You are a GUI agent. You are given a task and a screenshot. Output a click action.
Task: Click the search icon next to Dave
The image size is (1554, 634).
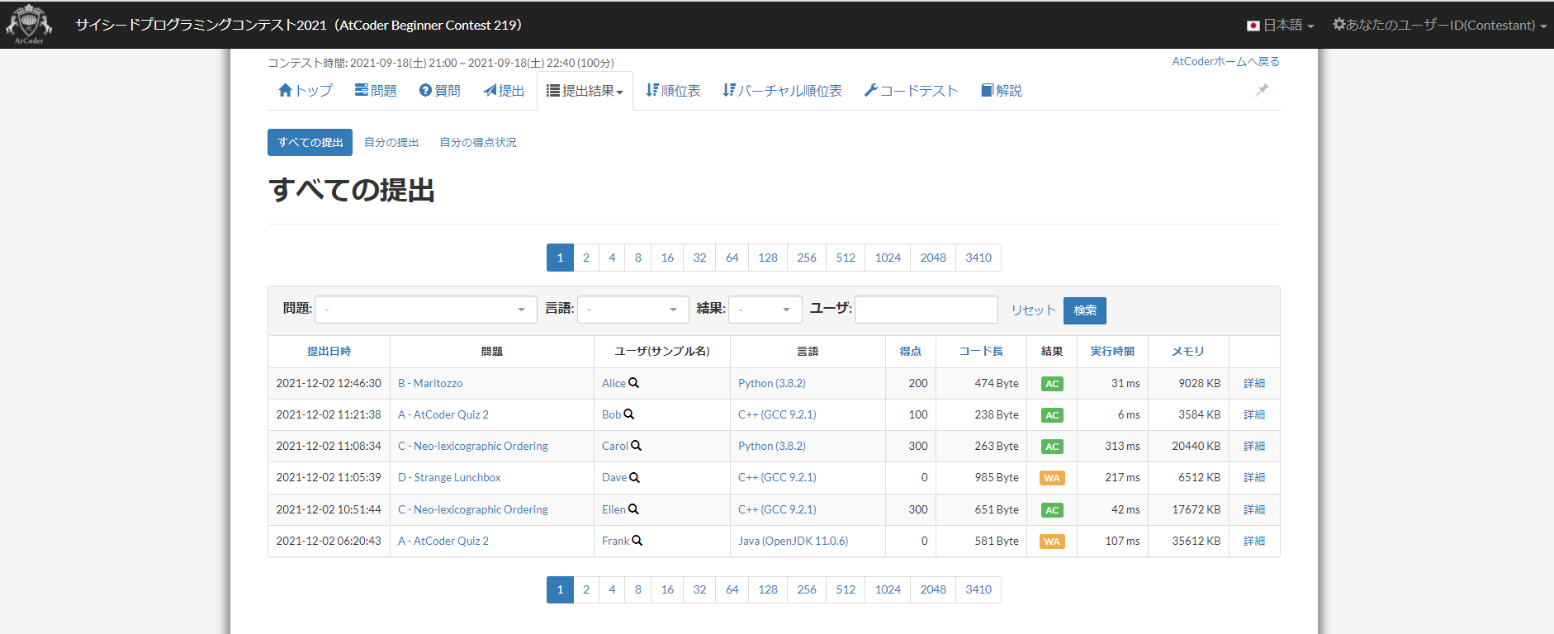pos(635,477)
